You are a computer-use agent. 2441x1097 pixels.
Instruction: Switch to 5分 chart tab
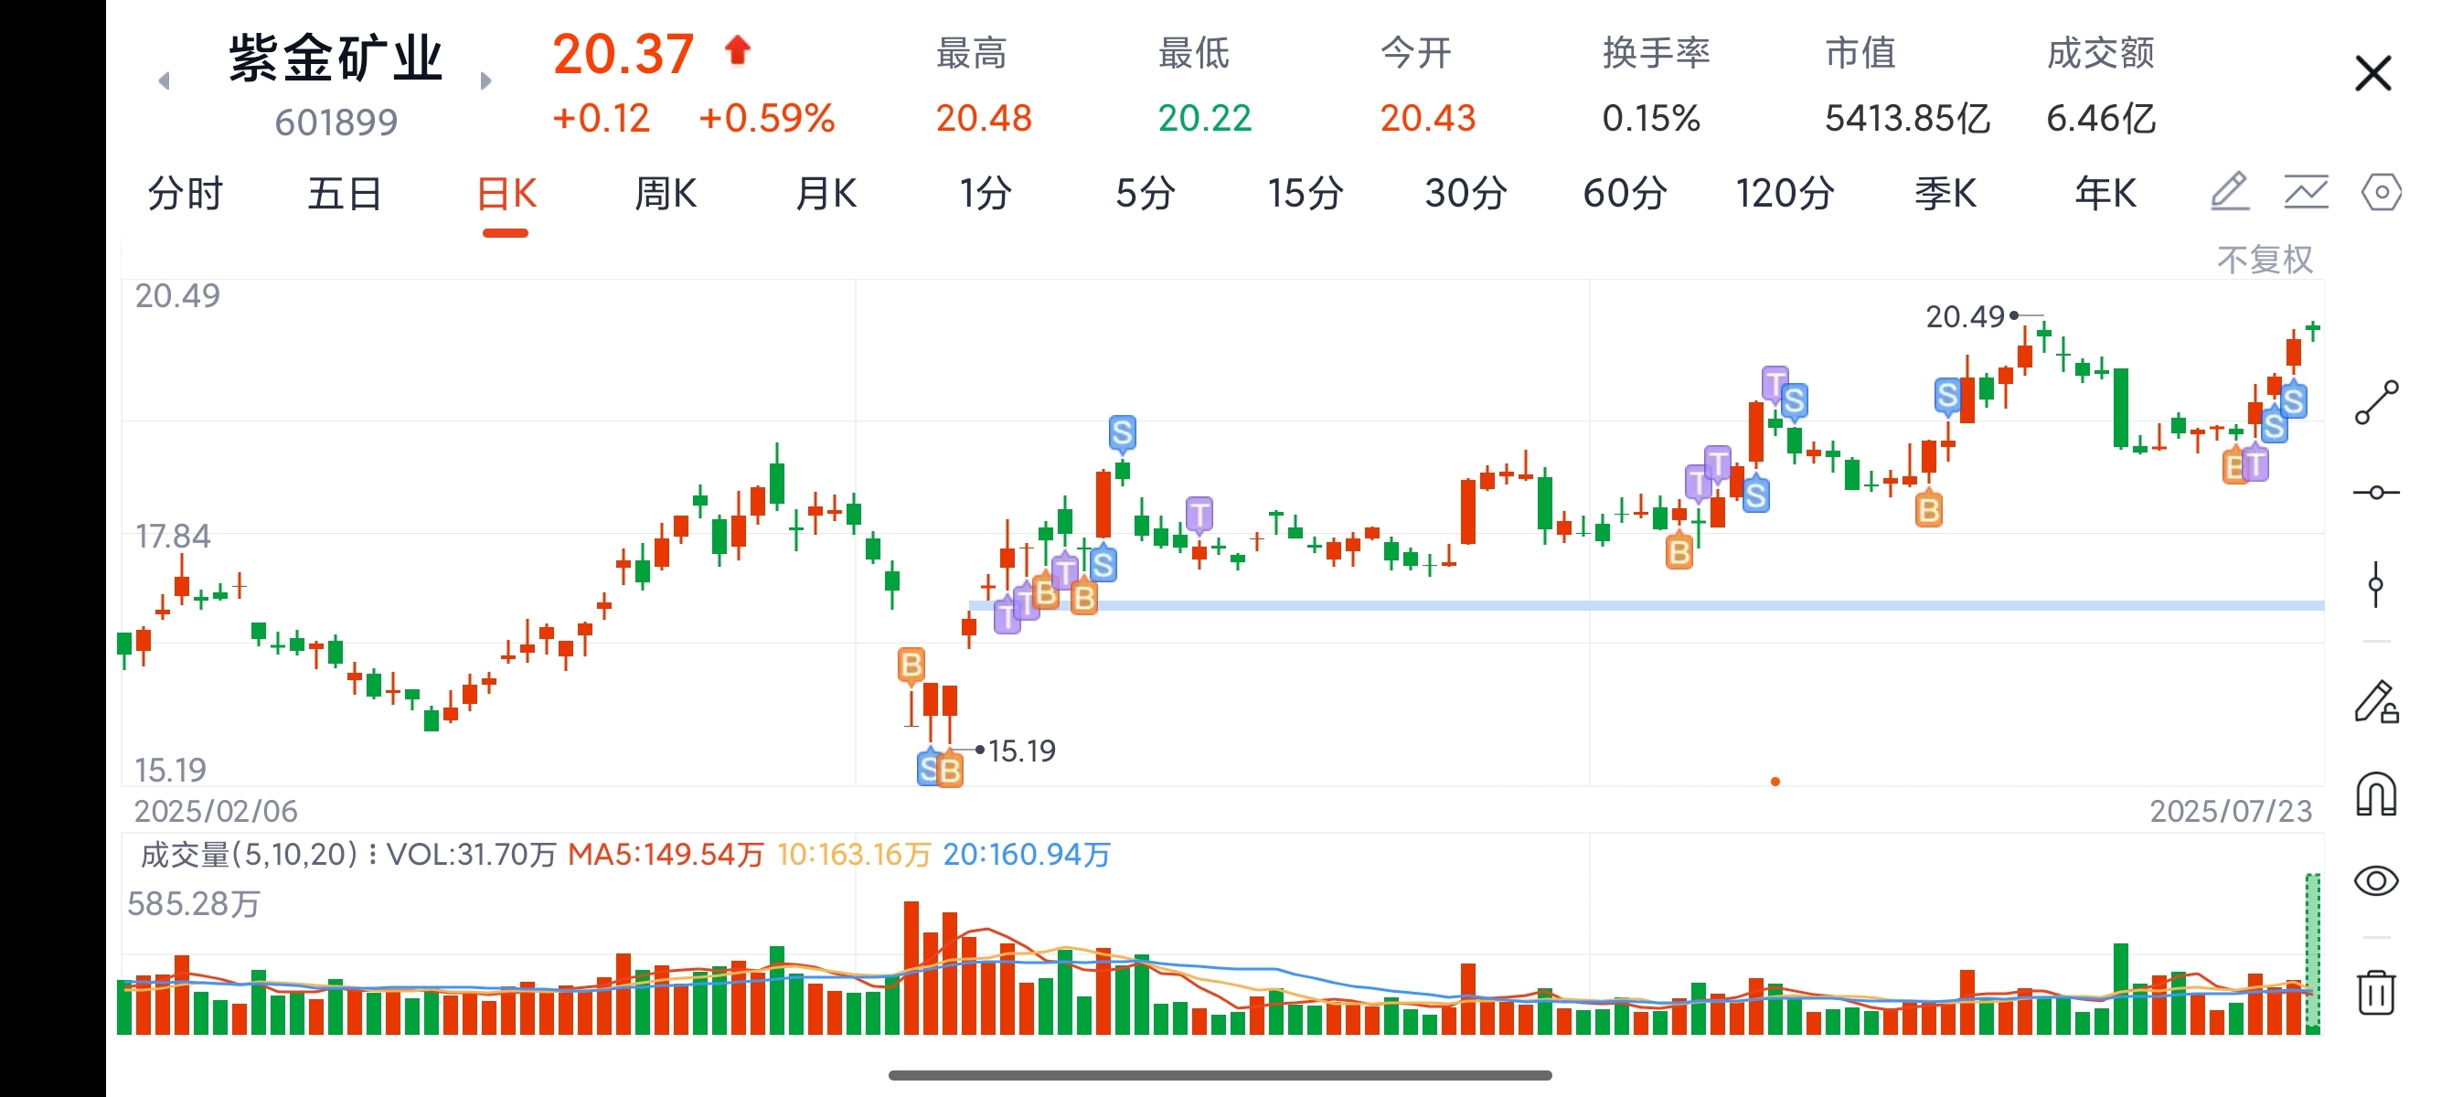tap(1145, 193)
